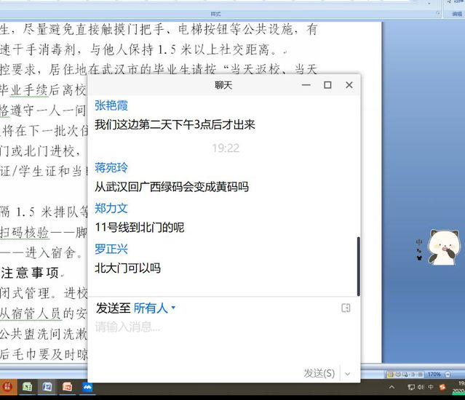Viewport: 465px width, 400px height.
Task: Expand the send options arrow beside 发送(S)
Action: coord(348,373)
